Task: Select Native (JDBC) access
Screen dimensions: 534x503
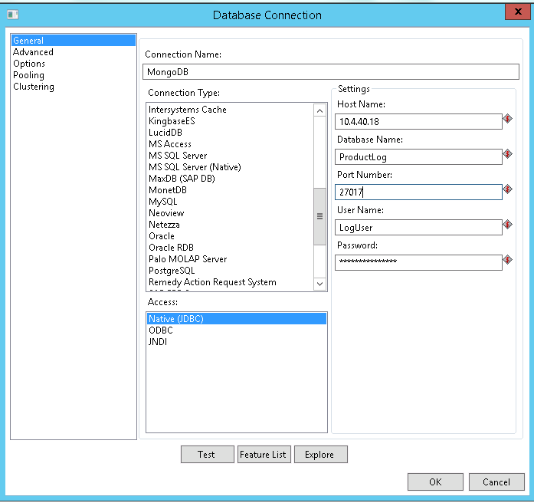Action: tap(237, 319)
